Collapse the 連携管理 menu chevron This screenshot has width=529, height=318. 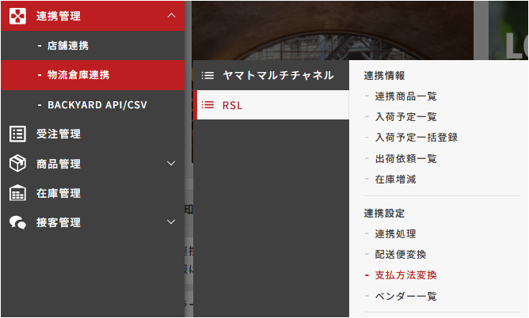click(171, 16)
